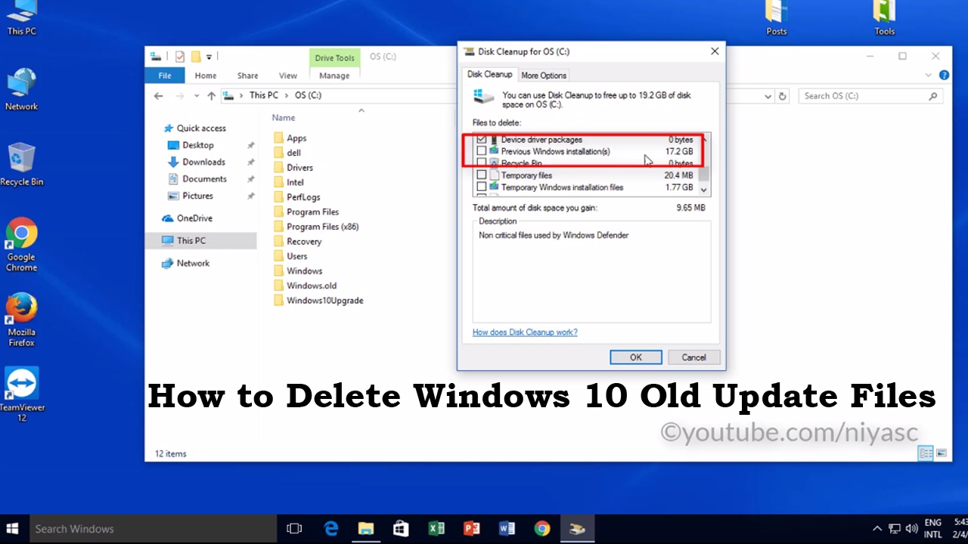Click OK in Disk Cleanup
Viewport: 968px width, 544px height.
(636, 357)
